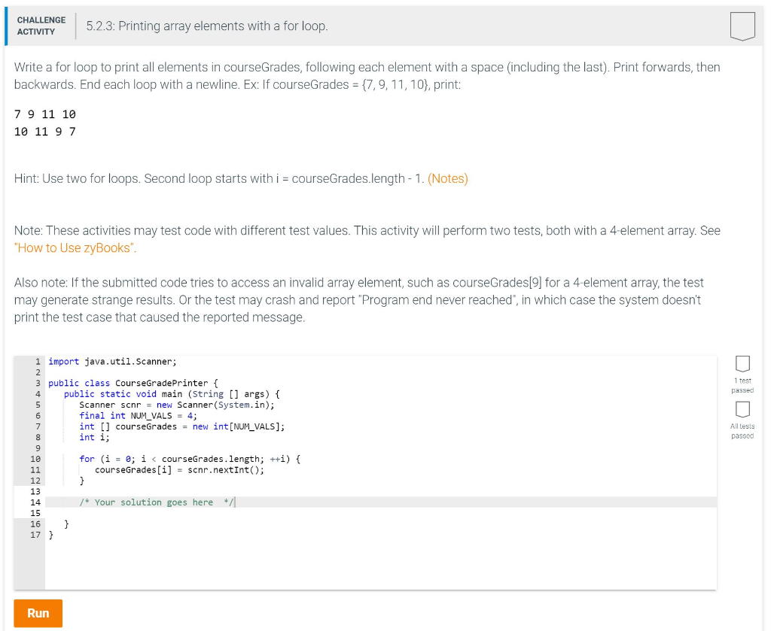Viewport: 771px width, 631px height.
Task: Open the (Notes) link
Action: pos(447,178)
